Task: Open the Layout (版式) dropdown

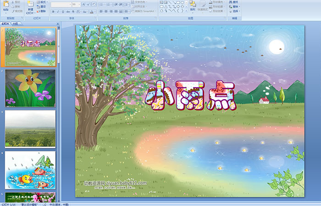Action: [x=42, y=2]
